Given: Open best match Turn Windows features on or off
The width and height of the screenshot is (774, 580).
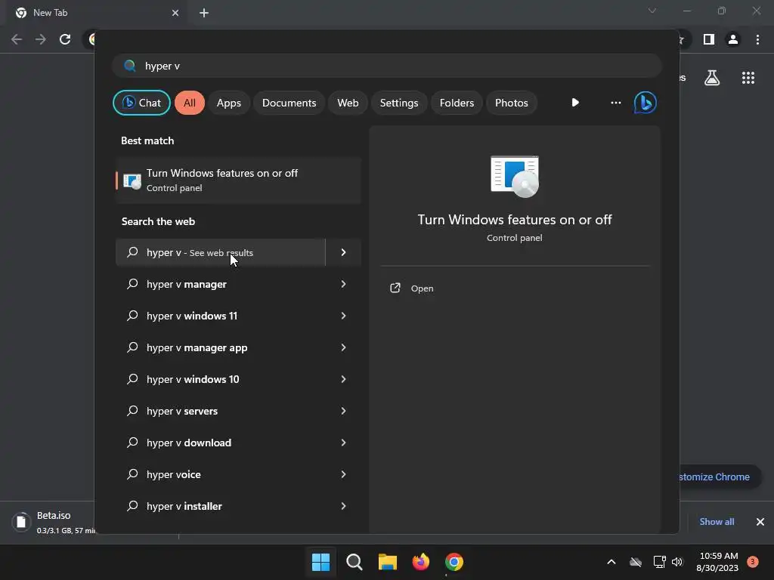Looking at the screenshot, I should click(238, 180).
